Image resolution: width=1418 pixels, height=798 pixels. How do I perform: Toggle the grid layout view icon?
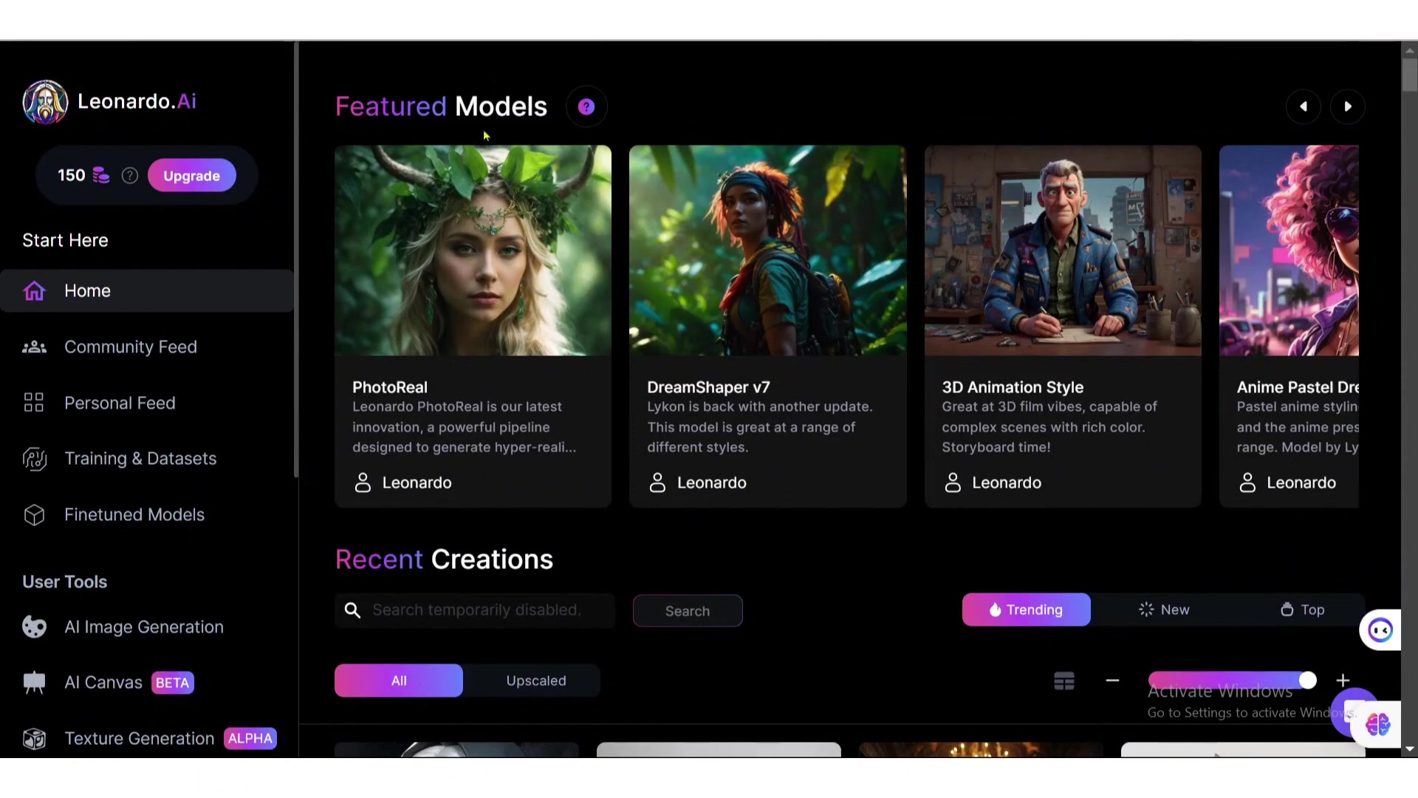click(1064, 681)
